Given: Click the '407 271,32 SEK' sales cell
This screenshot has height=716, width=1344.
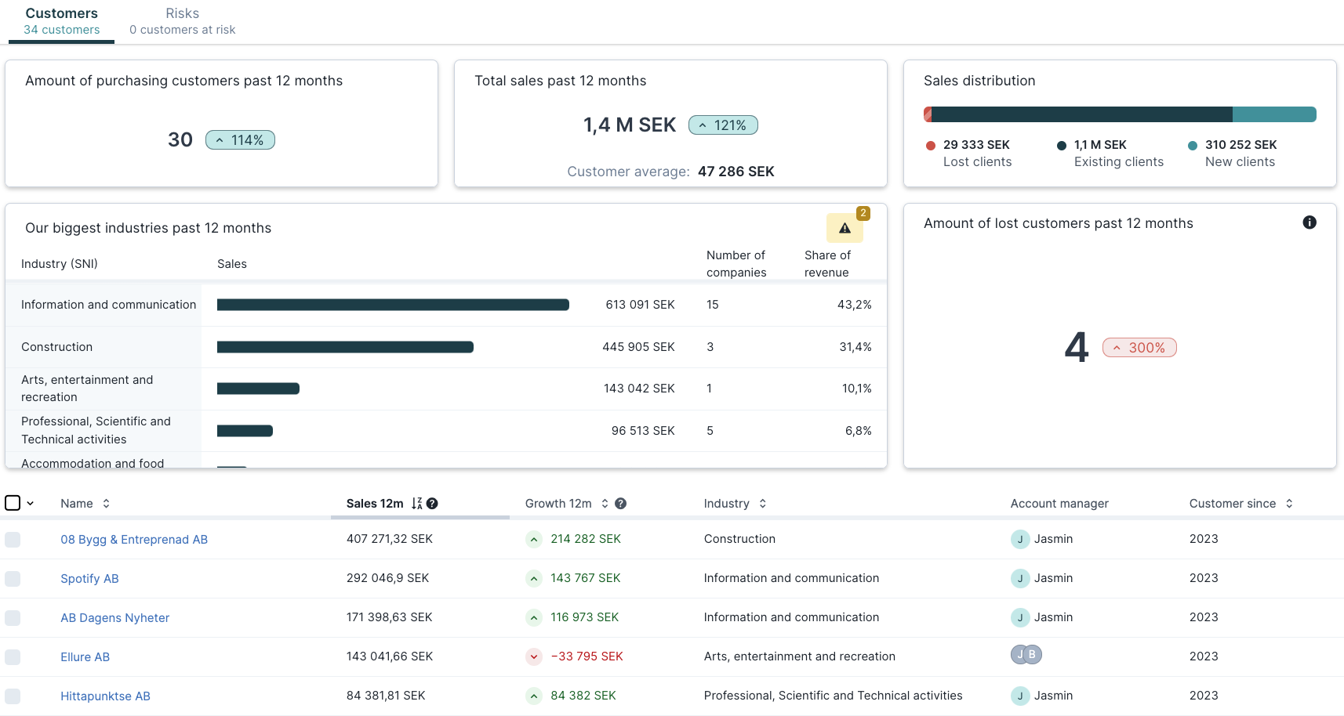Looking at the screenshot, I should 390,539.
